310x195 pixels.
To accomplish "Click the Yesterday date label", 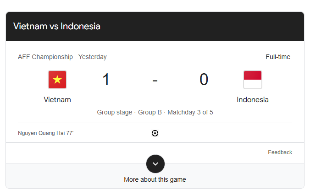I will [x=93, y=57].
